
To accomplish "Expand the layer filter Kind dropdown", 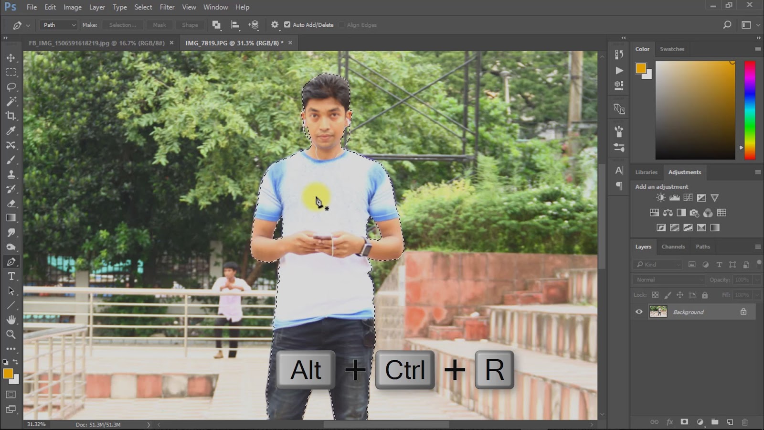I will pyautogui.click(x=657, y=264).
